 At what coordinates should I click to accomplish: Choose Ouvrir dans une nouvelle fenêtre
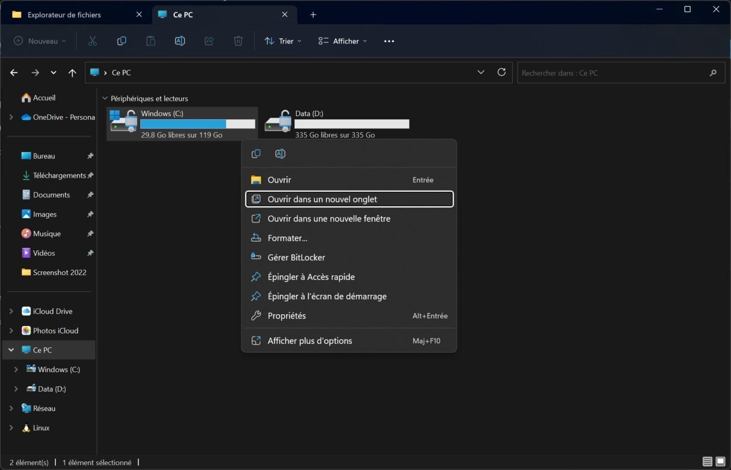point(349,219)
